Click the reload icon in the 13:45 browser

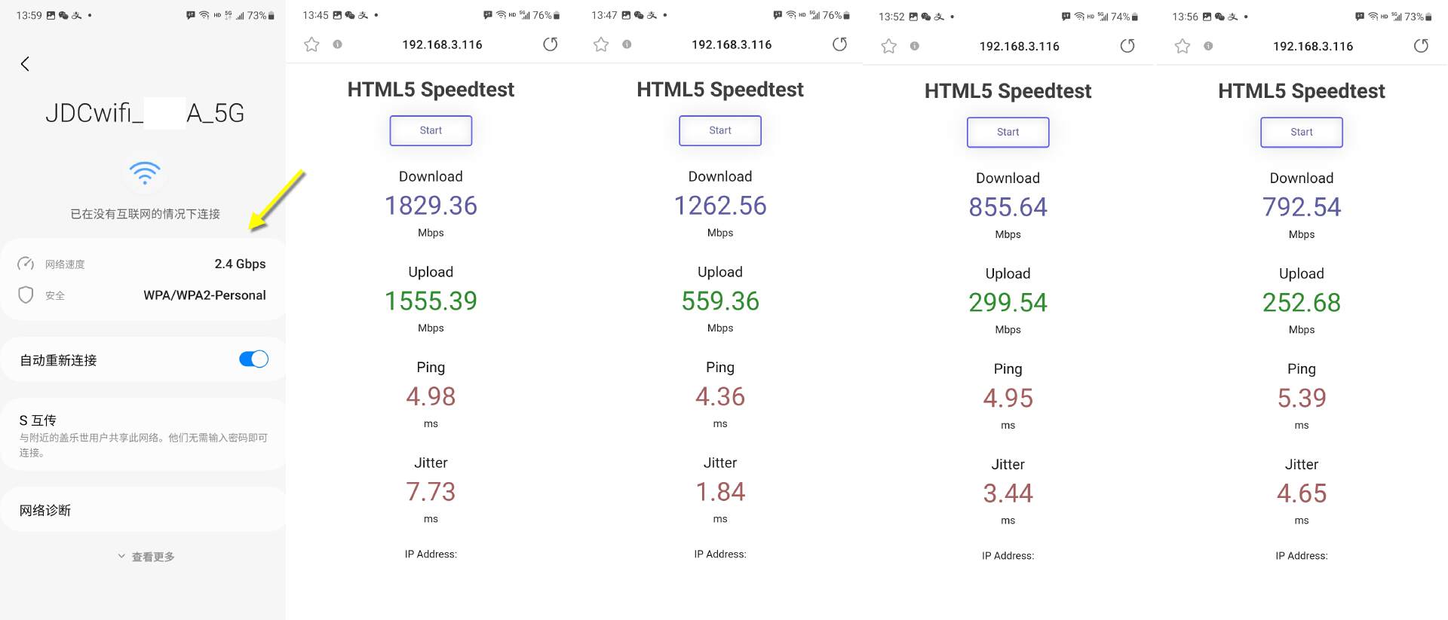pos(551,44)
